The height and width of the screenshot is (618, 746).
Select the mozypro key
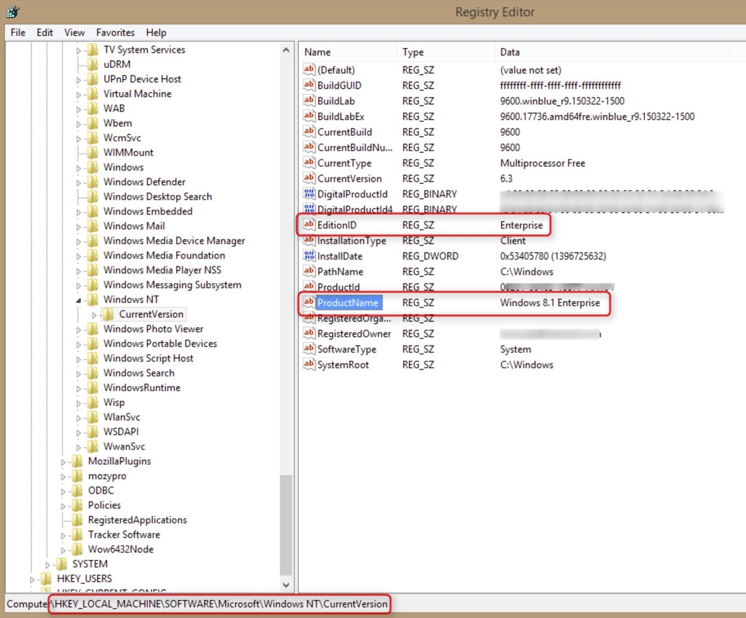107,476
